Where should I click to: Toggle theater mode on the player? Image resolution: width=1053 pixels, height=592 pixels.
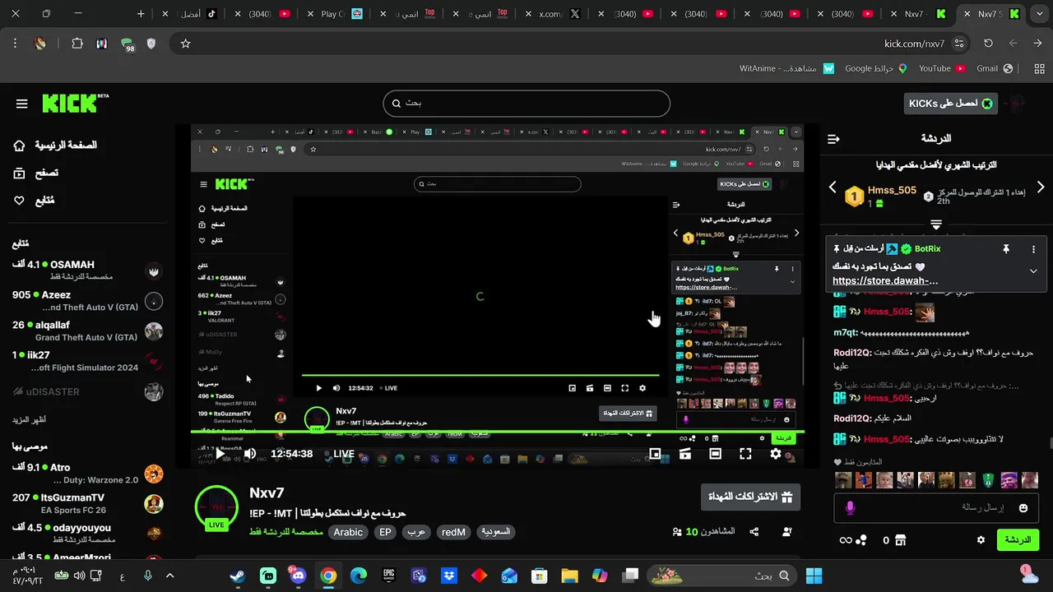(x=715, y=454)
